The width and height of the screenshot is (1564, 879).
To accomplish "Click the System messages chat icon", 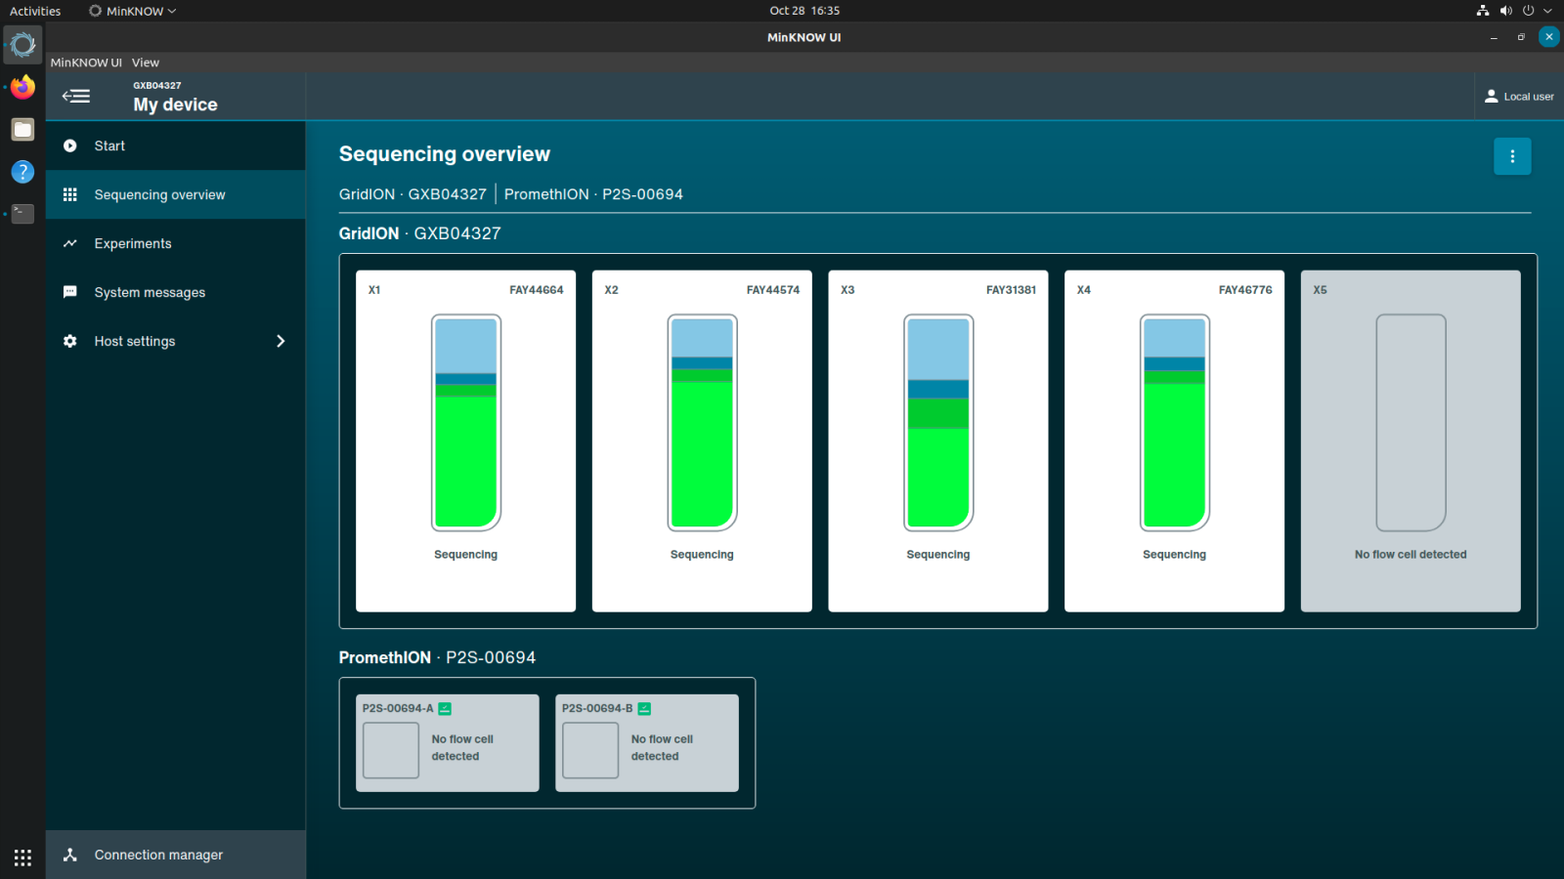I will [70, 292].
